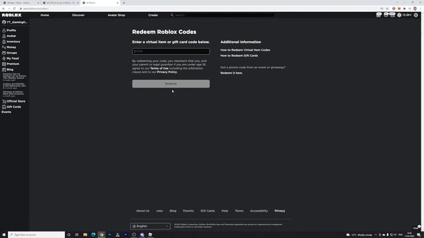
Task: Open Windows Start menu
Action: [4, 235]
